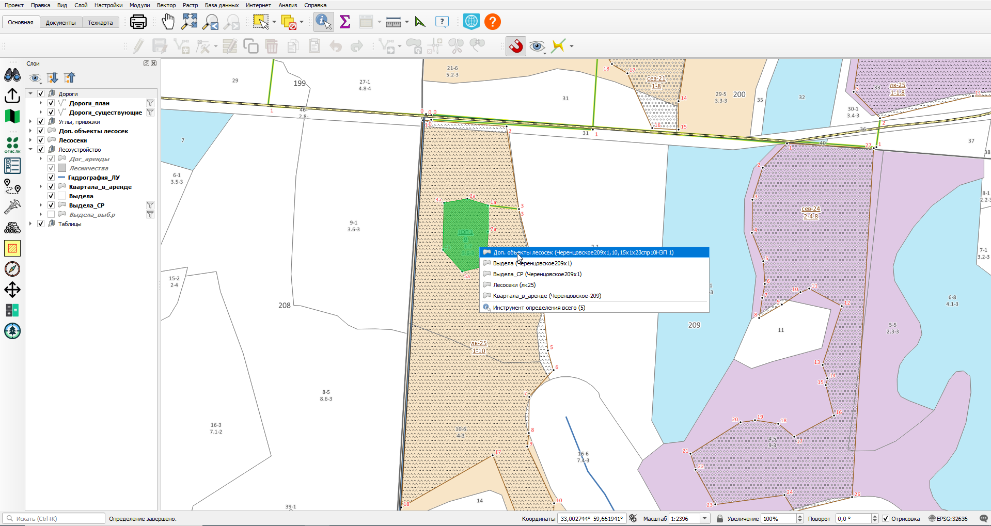
Task: Toggle the Углы, привязки group checkbox
Action: click(x=41, y=122)
